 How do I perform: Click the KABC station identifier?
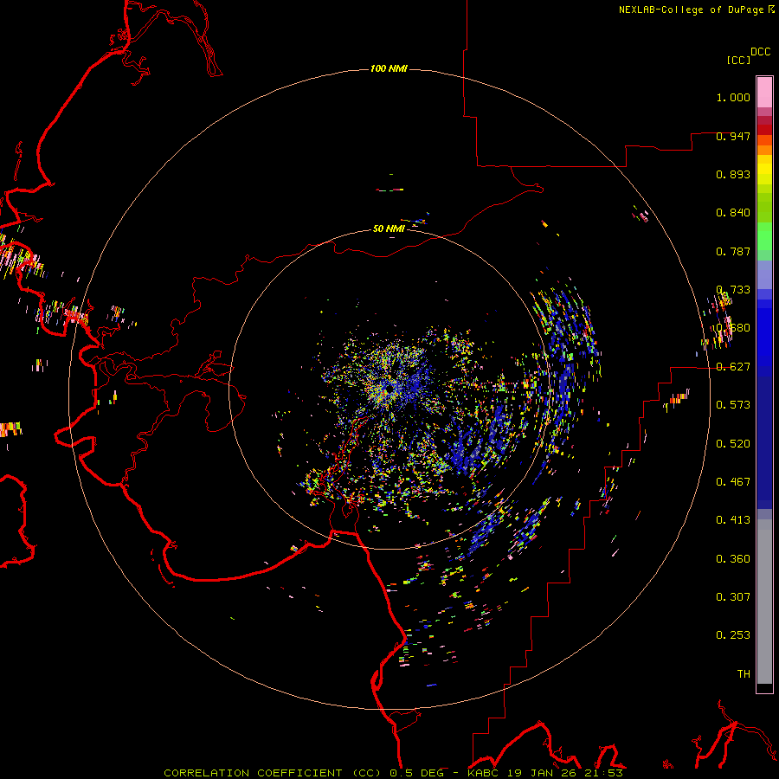pyautogui.click(x=485, y=773)
